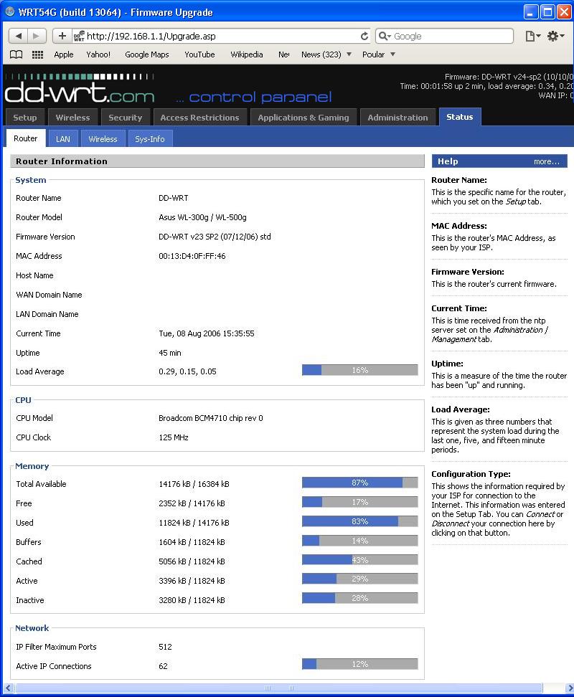Click the Router Information section header
This screenshot has width=574, height=697.
[217, 161]
